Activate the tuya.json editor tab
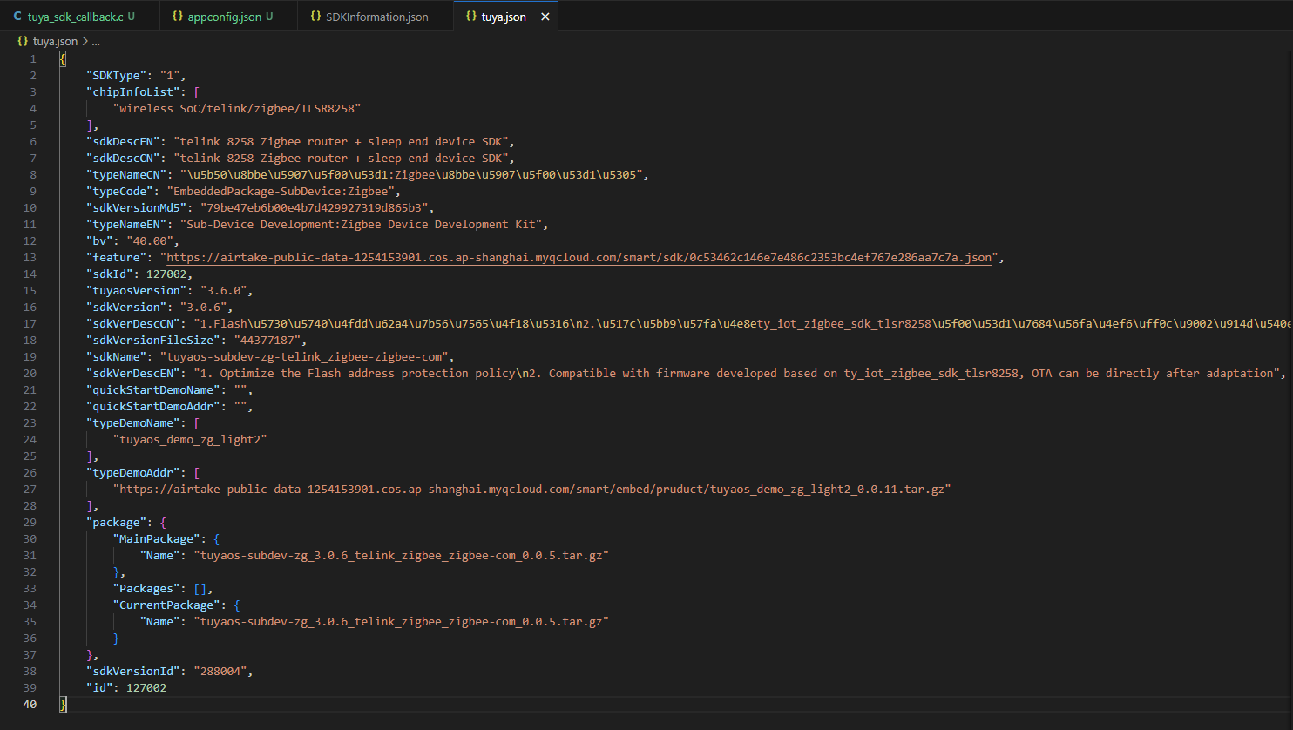Screen dimensions: 1293x730 click(504, 17)
